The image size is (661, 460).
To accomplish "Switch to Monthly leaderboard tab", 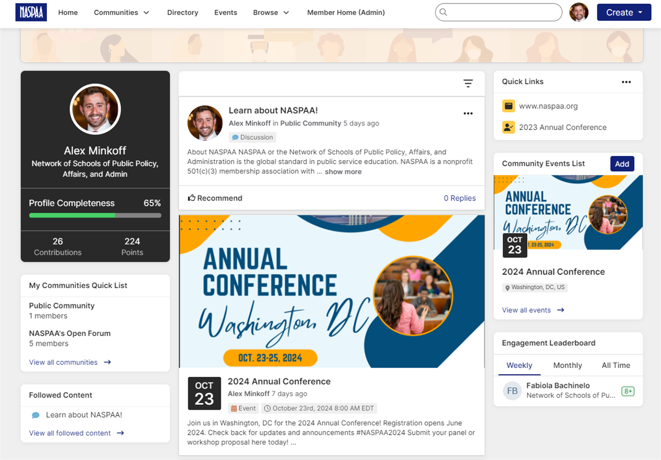I will click(x=567, y=365).
